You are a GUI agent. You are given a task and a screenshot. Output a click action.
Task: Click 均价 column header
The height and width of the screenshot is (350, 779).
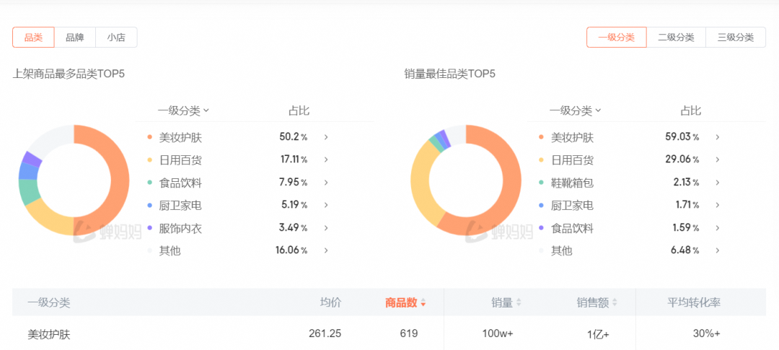(330, 303)
